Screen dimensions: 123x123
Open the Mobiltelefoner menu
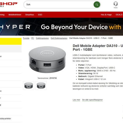coord(15,15)
